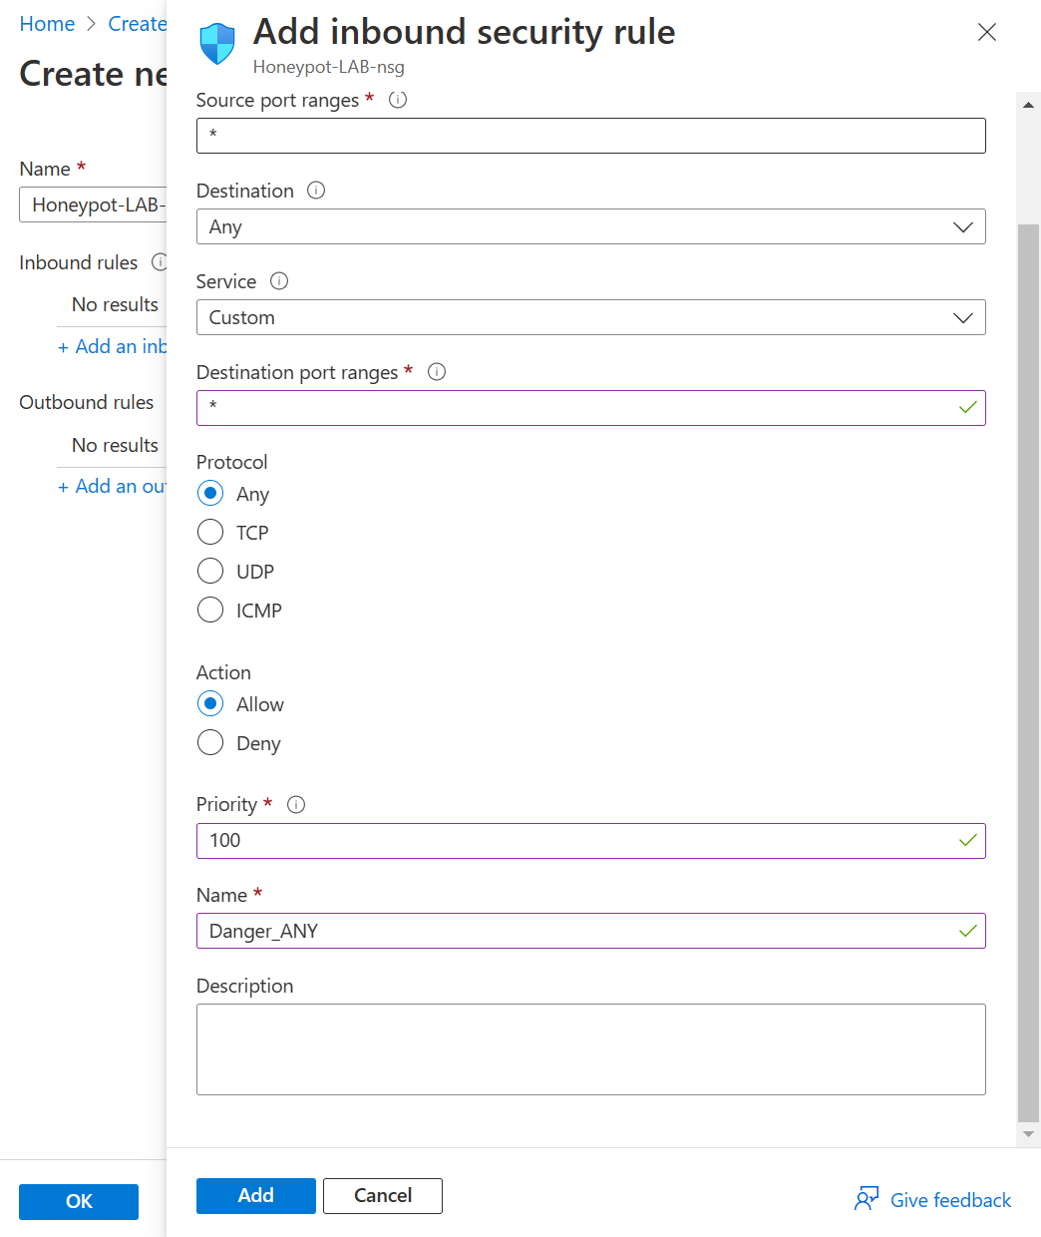Click the Give feedback people icon
The image size is (1041, 1237).
(x=867, y=1199)
